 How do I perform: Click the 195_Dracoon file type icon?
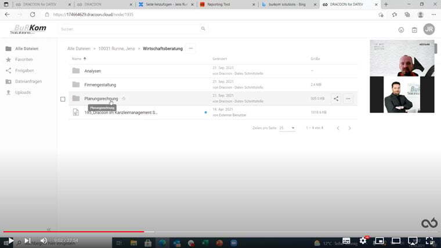76,112
